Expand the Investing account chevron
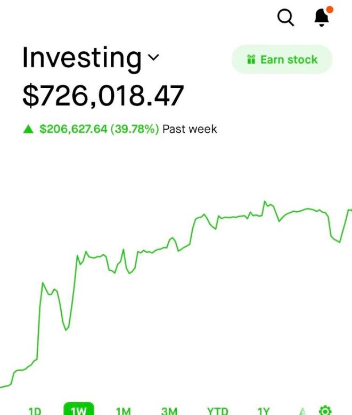The width and height of the screenshot is (352, 415). (x=153, y=57)
